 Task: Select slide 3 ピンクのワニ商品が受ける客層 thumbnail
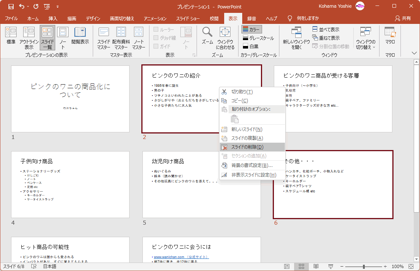pos(333,99)
